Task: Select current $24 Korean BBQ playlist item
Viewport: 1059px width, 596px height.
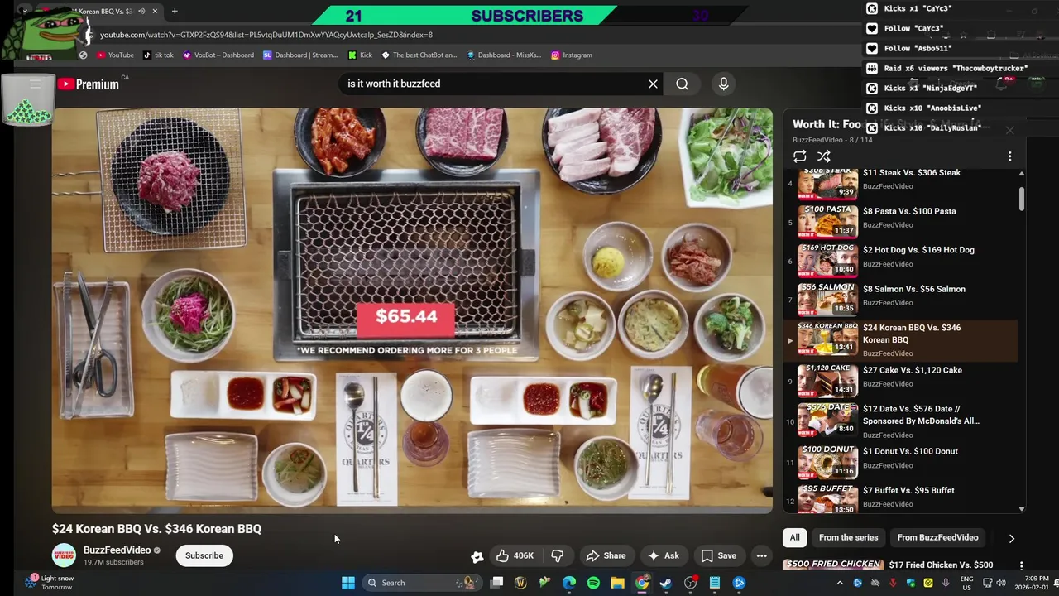Action: [900, 340]
